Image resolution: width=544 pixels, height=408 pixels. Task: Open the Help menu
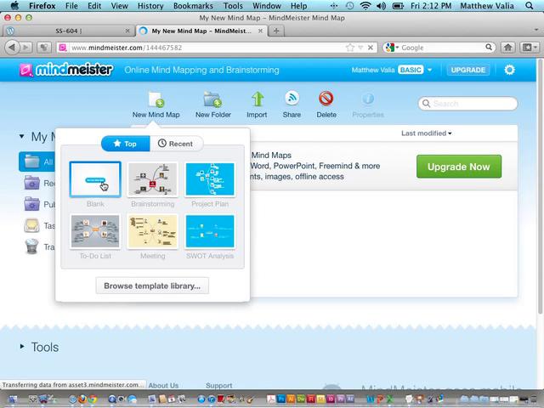coord(298,6)
